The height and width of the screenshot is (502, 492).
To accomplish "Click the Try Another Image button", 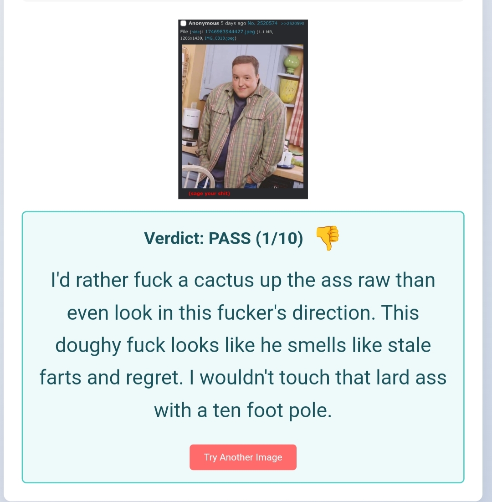I will coord(243,457).
